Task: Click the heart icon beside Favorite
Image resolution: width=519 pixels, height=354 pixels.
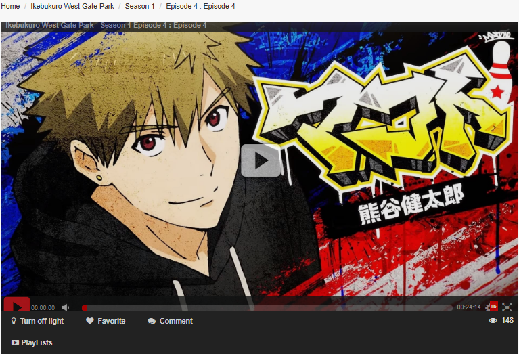Action: click(90, 321)
